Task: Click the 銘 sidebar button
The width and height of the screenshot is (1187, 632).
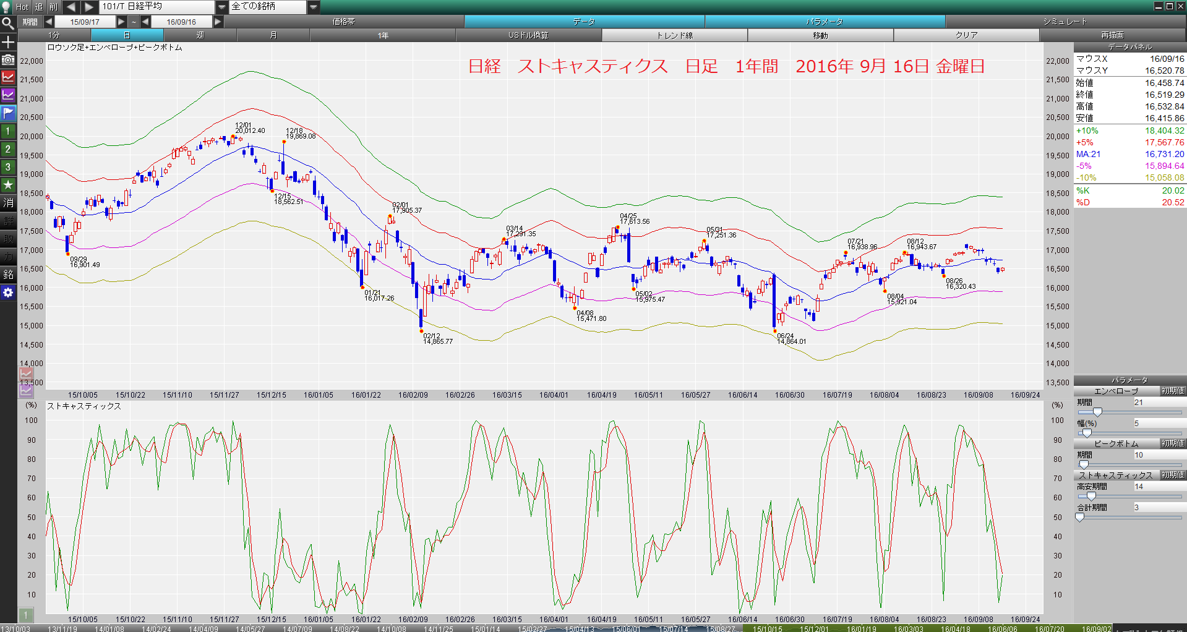Action: click(8, 275)
